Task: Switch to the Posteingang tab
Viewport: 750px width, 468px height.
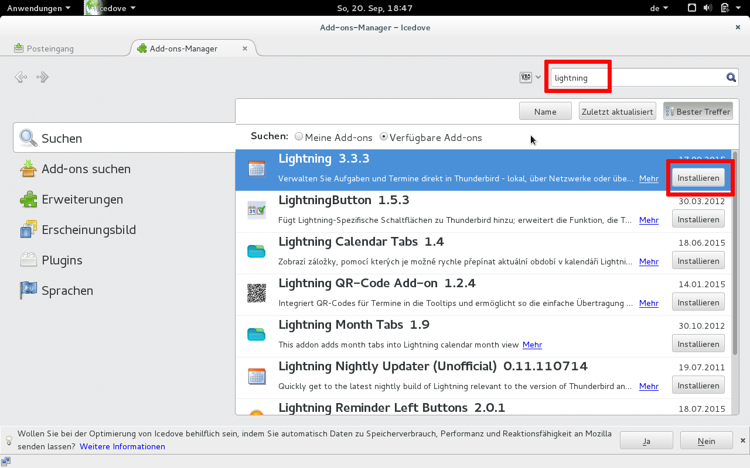Action: tap(50, 49)
